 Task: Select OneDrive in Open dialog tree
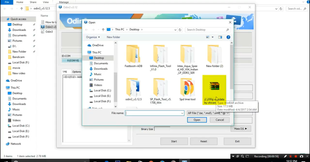coord(95,45)
